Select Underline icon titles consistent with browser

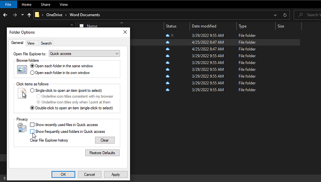point(38,97)
